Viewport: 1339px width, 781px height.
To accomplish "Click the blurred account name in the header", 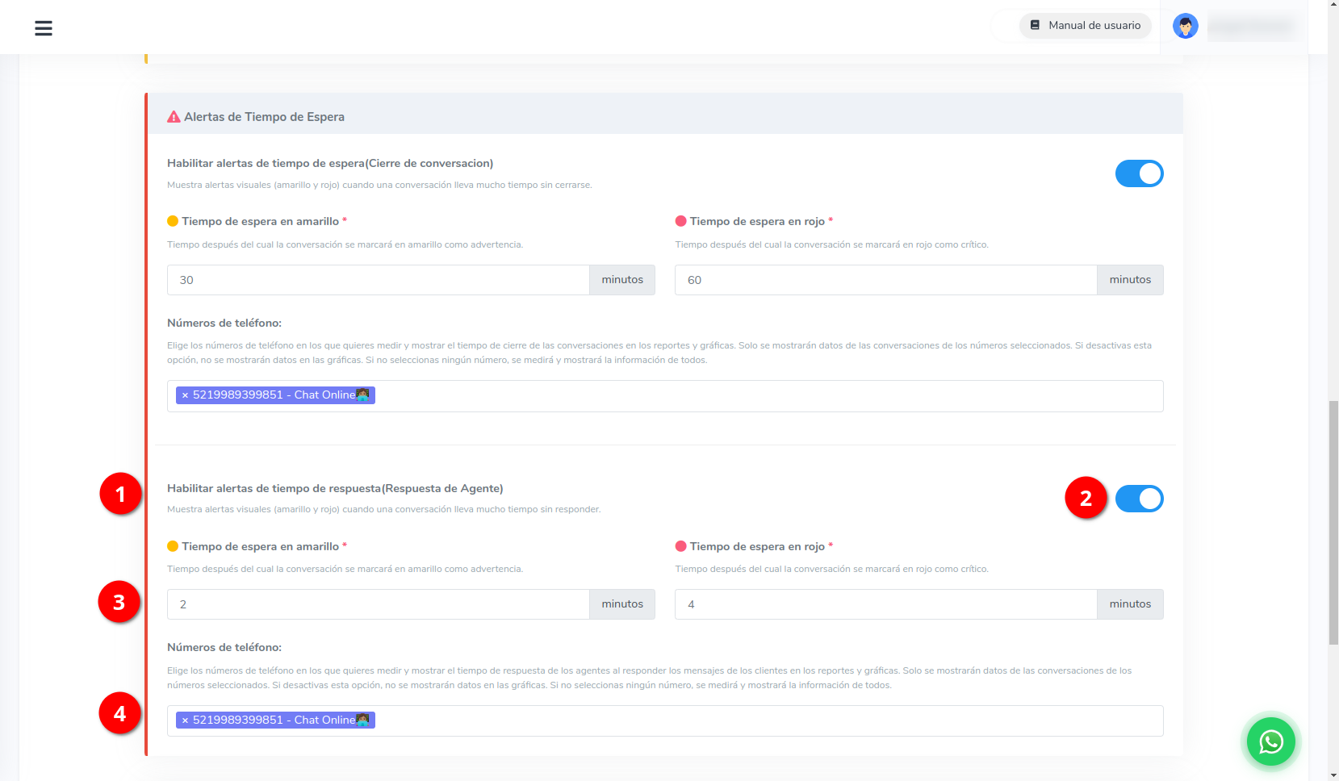I will 1250,25.
